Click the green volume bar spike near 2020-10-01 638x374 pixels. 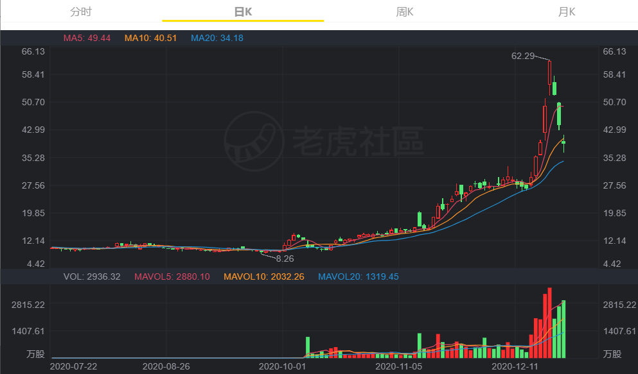point(308,348)
